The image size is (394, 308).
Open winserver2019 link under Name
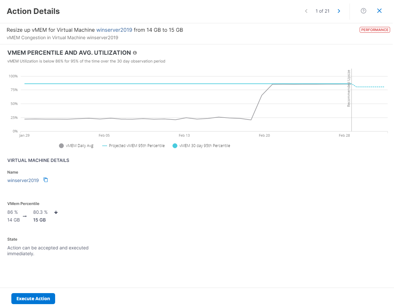[x=23, y=180]
